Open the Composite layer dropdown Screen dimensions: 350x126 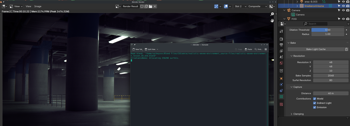click(257, 6)
